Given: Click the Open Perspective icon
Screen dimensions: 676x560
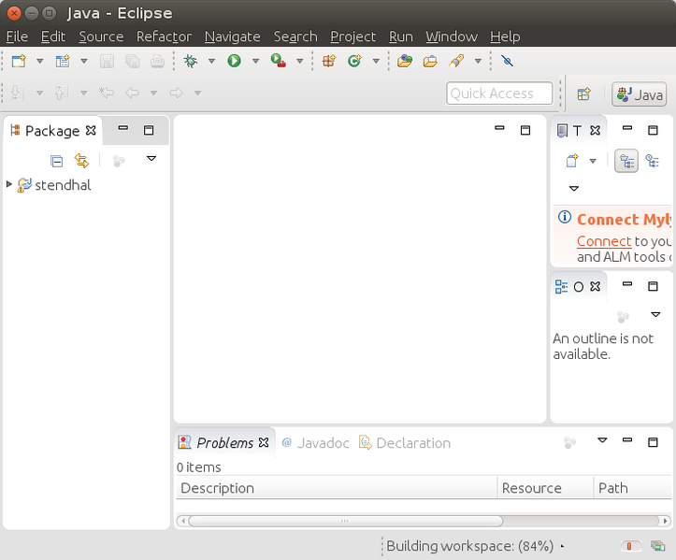Looking at the screenshot, I should (x=583, y=94).
